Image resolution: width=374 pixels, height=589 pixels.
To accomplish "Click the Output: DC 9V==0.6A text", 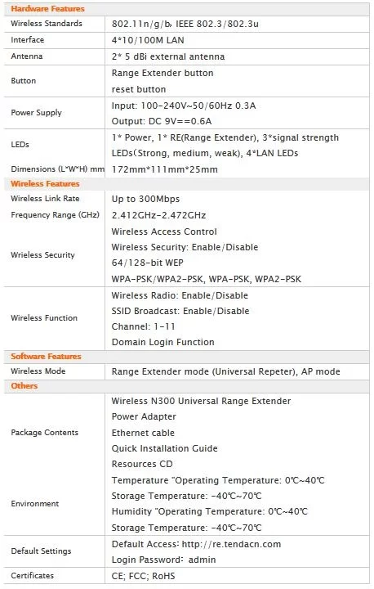I will click(162, 121).
